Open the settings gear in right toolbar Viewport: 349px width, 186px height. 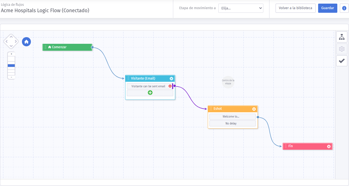(342, 49)
